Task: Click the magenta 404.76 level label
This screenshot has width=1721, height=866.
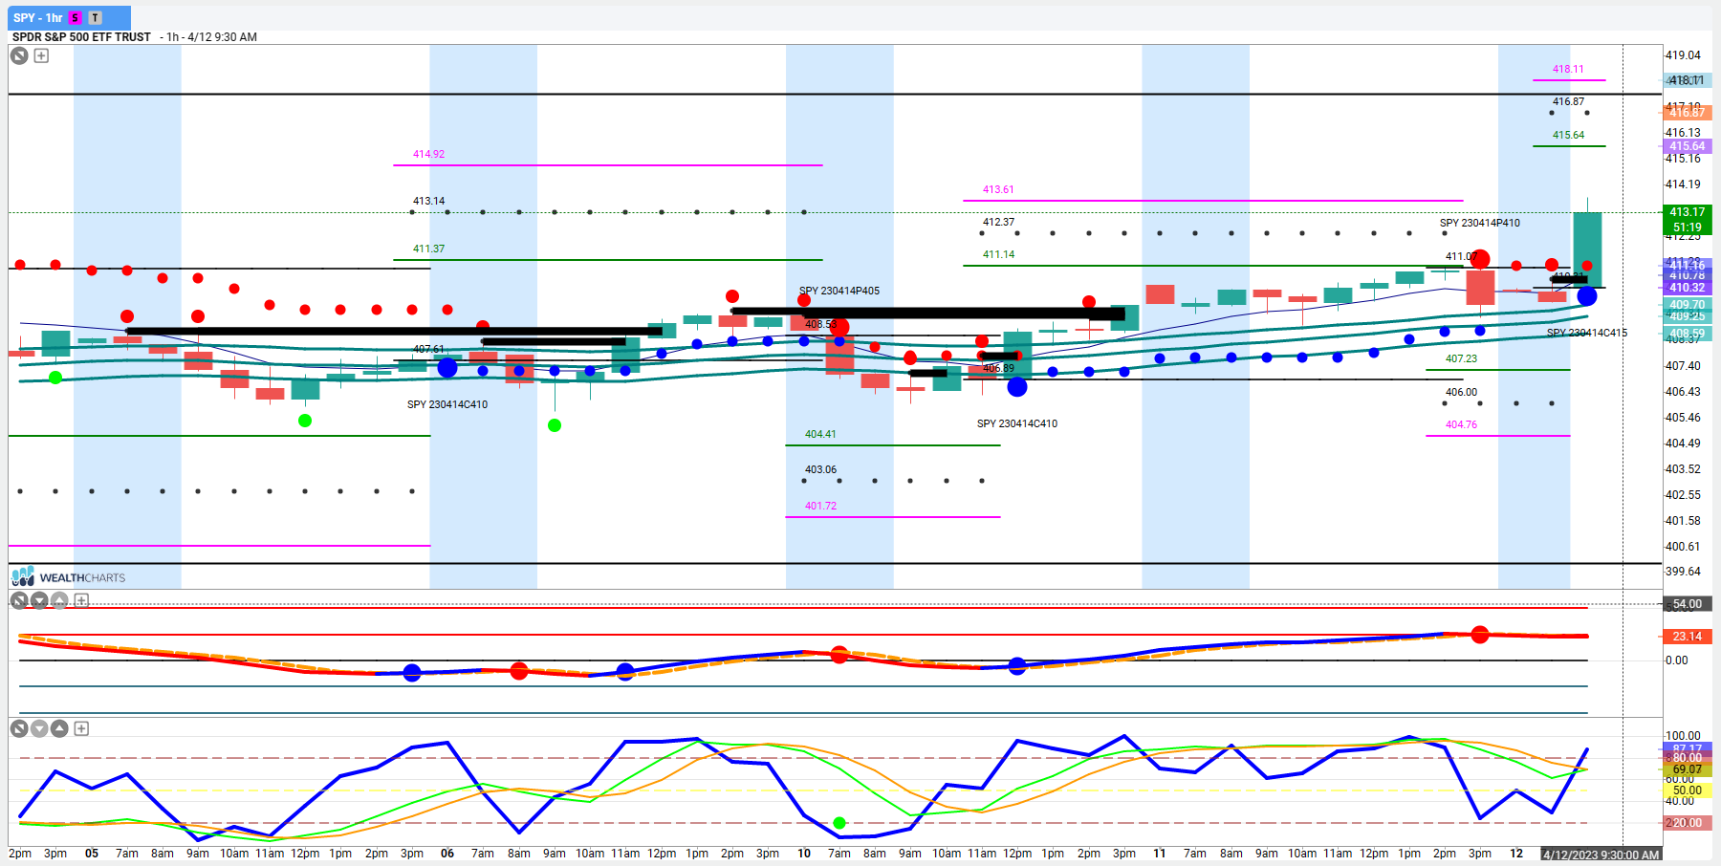Action: [x=1461, y=424]
